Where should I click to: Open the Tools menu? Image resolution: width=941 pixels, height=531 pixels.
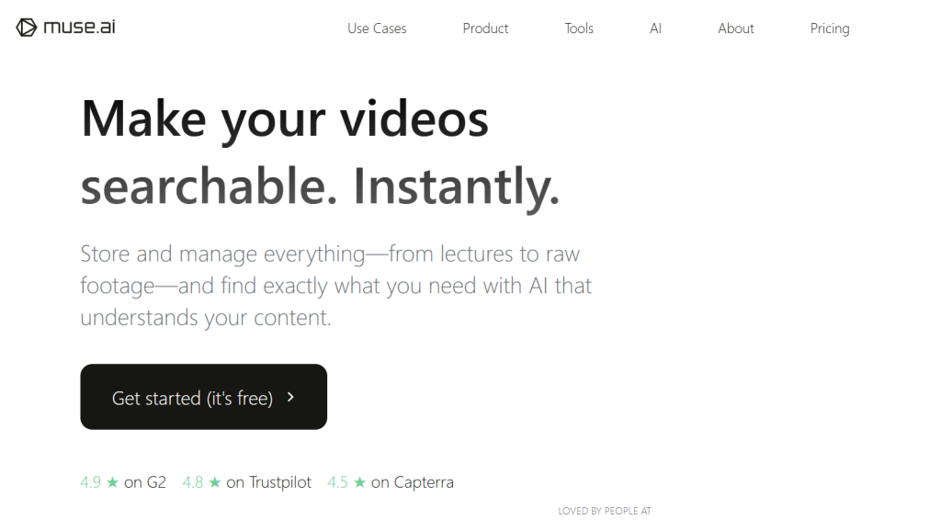(x=579, y=28)
